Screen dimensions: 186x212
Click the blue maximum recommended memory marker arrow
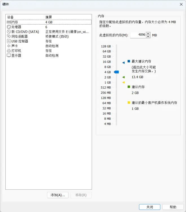click(x=123, y=63)
